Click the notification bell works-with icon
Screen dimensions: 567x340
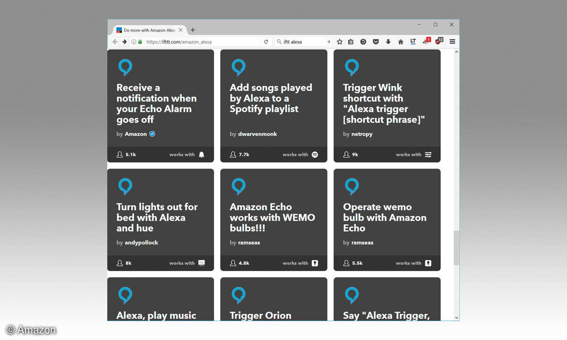pos(202,154)
